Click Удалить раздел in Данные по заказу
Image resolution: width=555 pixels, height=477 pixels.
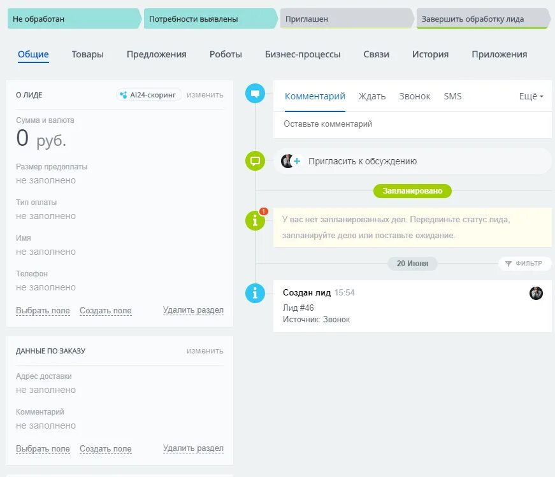pos(193,448)
